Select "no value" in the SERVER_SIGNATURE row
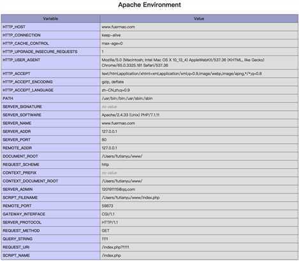 (x=109, y=107)
